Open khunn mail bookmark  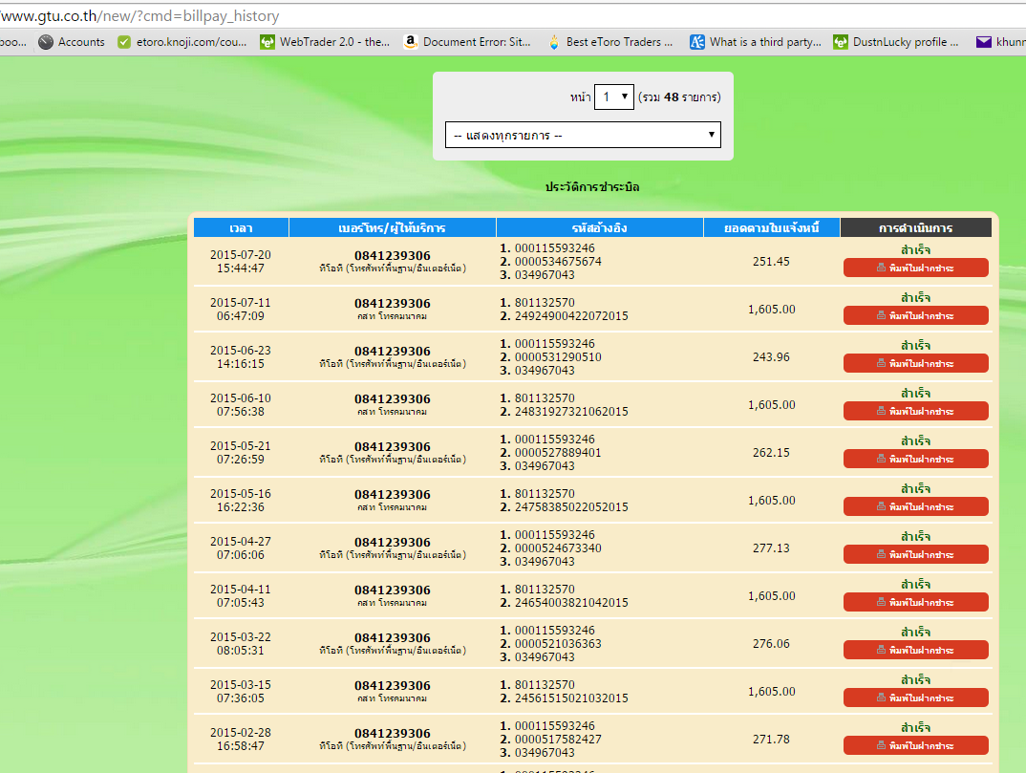pyautogui.click(x=1000, y=42)
